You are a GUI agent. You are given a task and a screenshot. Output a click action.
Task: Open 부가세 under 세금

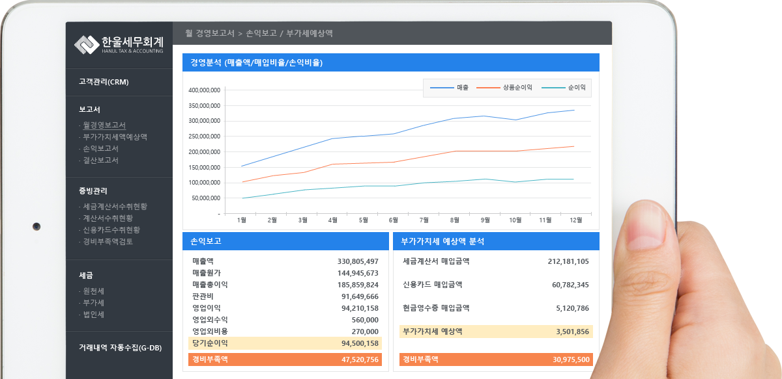(x=93, y=302)
